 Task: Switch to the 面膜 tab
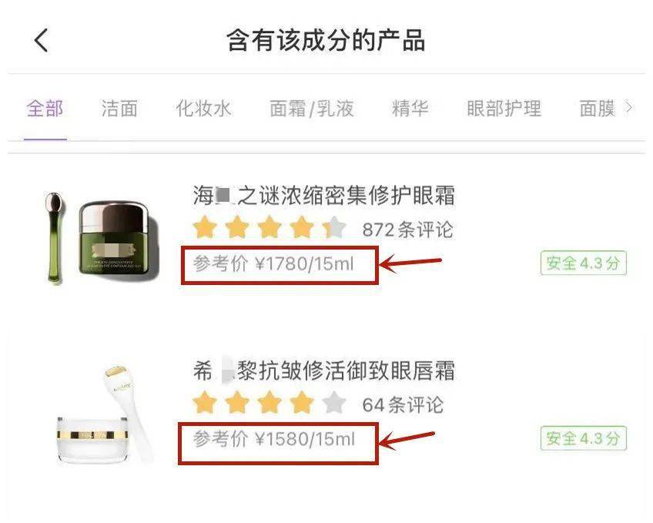point(598,109)
